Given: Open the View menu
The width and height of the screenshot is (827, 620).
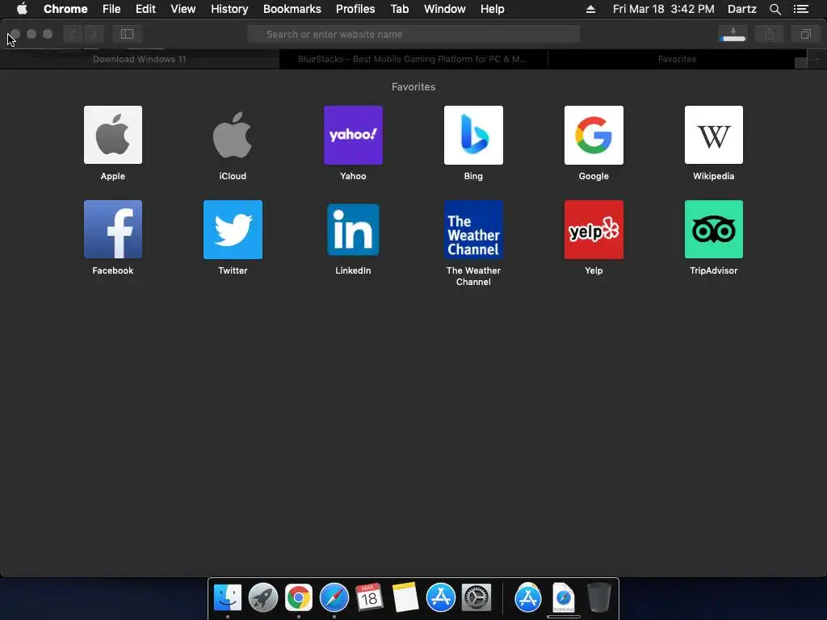Looking at the screenshot, I should [183, 9].
